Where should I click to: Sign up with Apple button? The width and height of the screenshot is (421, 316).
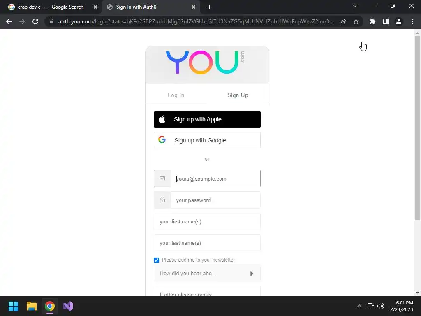pyautogui.click(x=207, y=119)
